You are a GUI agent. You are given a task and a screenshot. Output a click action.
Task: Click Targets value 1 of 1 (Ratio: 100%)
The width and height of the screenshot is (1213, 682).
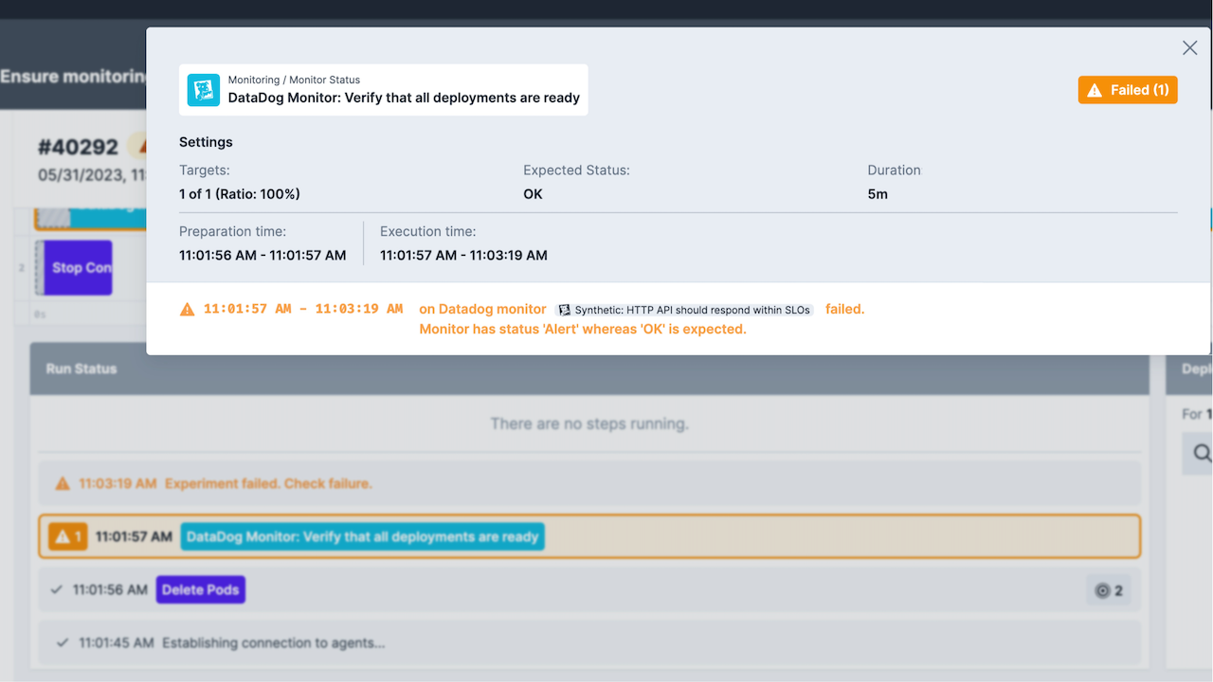240,194
